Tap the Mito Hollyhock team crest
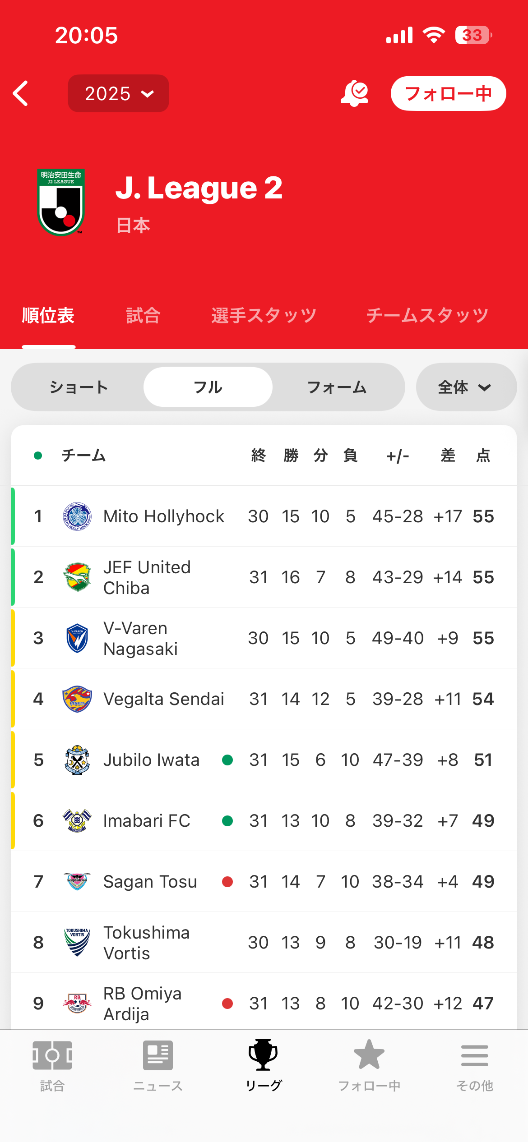 pos(77,516)
